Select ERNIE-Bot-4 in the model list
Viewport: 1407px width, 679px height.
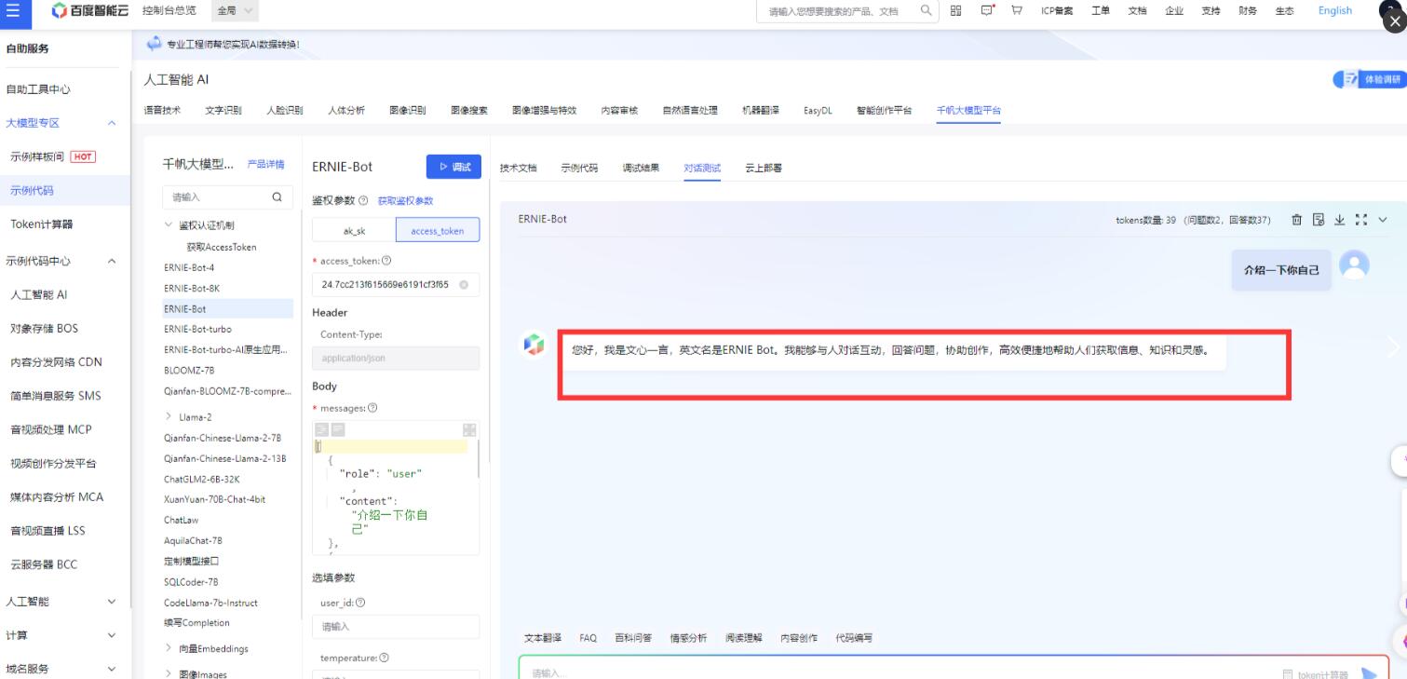[x=189, y=268]
